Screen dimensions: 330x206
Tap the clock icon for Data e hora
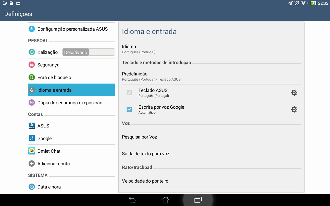click(x=31, y=187)
